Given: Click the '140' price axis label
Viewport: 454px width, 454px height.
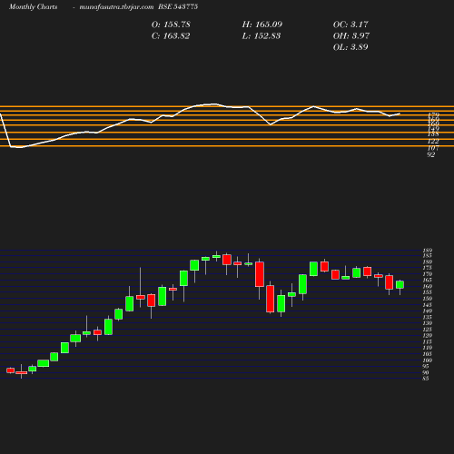Looking at the screenshot, I should pos(428,311).
